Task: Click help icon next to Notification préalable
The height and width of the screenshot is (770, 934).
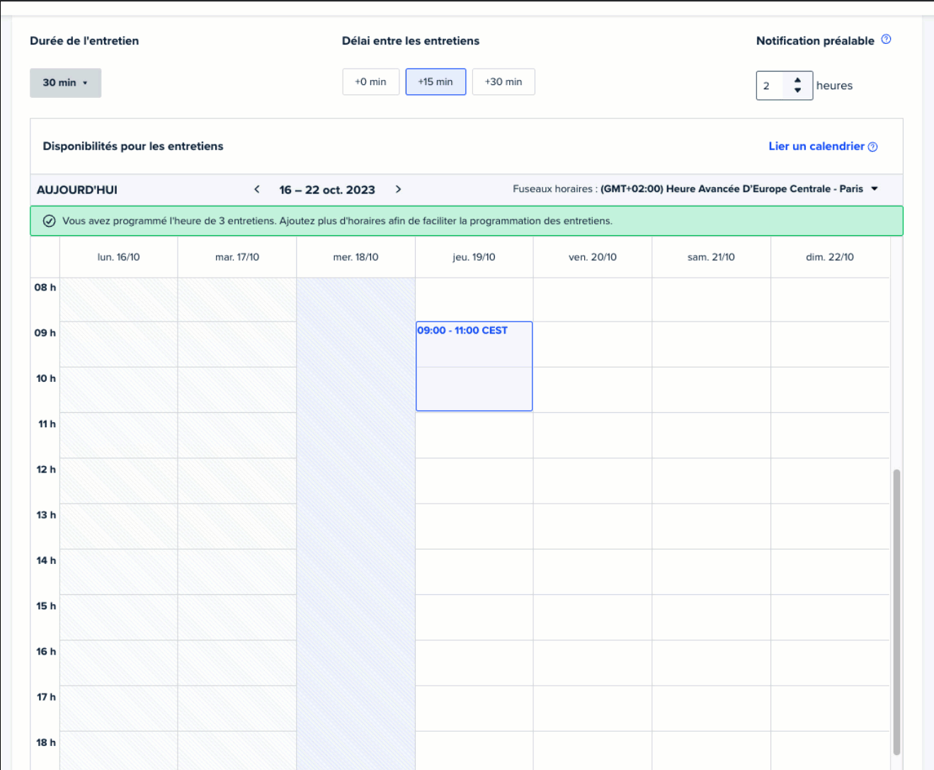Action: (x=886, y=40)
